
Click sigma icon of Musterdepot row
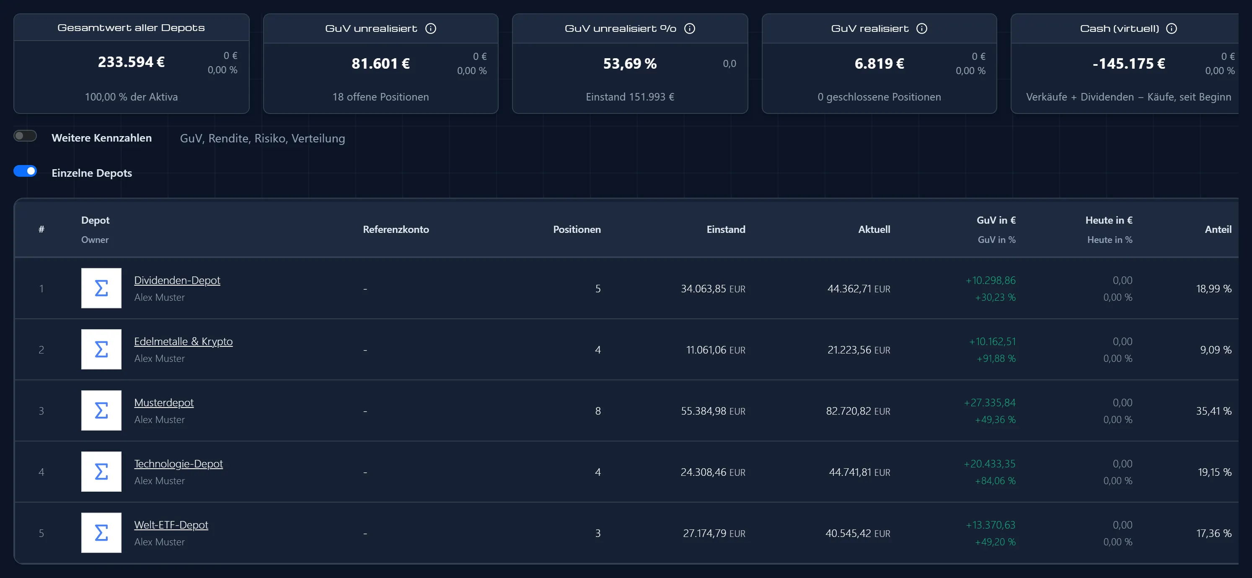pos(101,410)
